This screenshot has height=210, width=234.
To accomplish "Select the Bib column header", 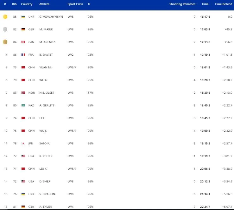I will 14,4.
